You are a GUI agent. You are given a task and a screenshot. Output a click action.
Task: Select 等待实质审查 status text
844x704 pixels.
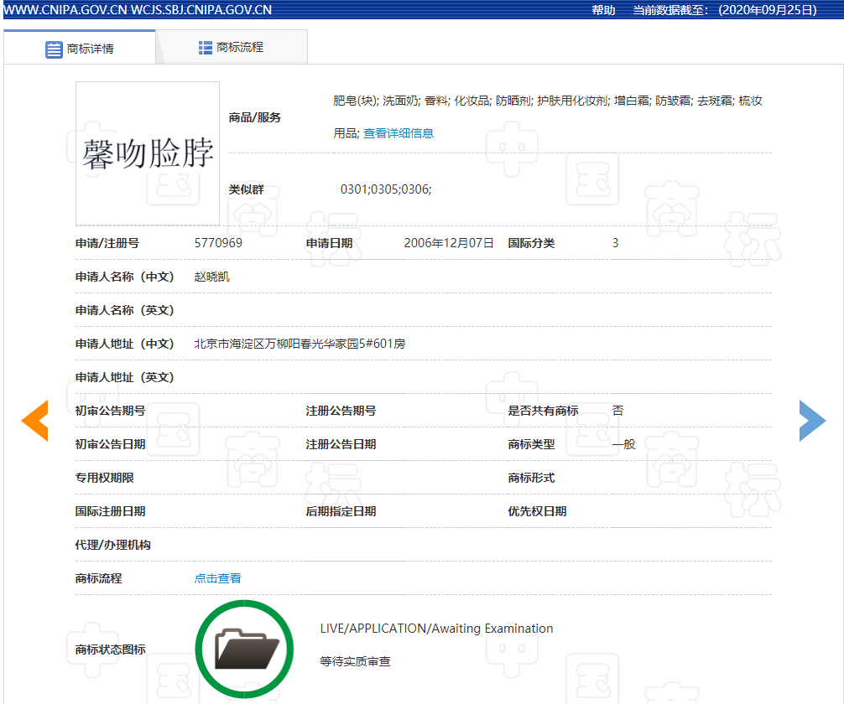[355, 661]
